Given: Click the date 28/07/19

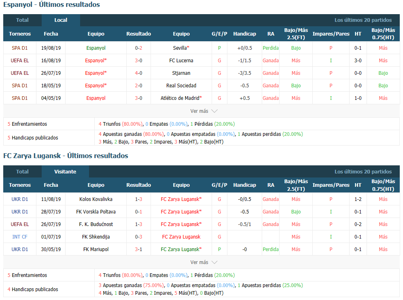Looking at the screenshot, I should 51,212.
